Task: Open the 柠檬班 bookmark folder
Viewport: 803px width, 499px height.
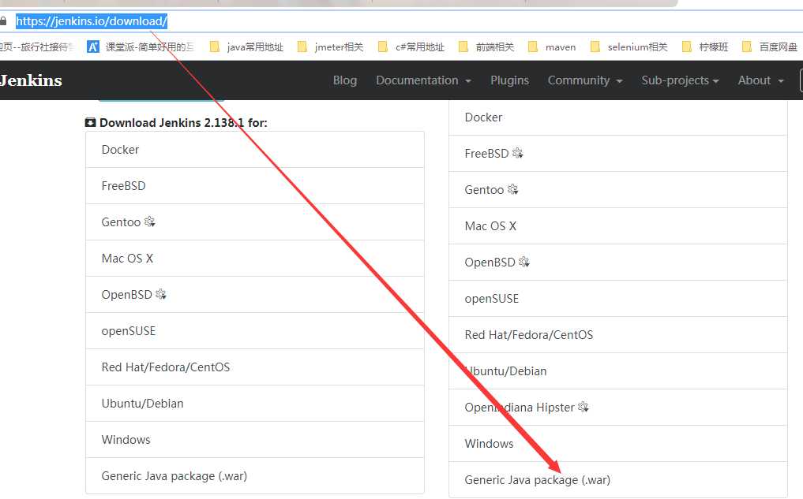Action: point(705,47)
